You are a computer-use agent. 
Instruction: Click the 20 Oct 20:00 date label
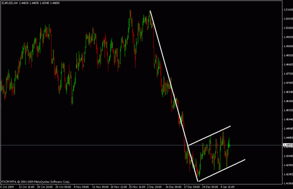(45, 187)
